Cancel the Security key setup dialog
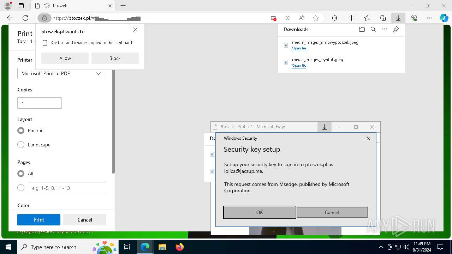The height and width of the screenshot is (254, 452). (x=332, y=212)
